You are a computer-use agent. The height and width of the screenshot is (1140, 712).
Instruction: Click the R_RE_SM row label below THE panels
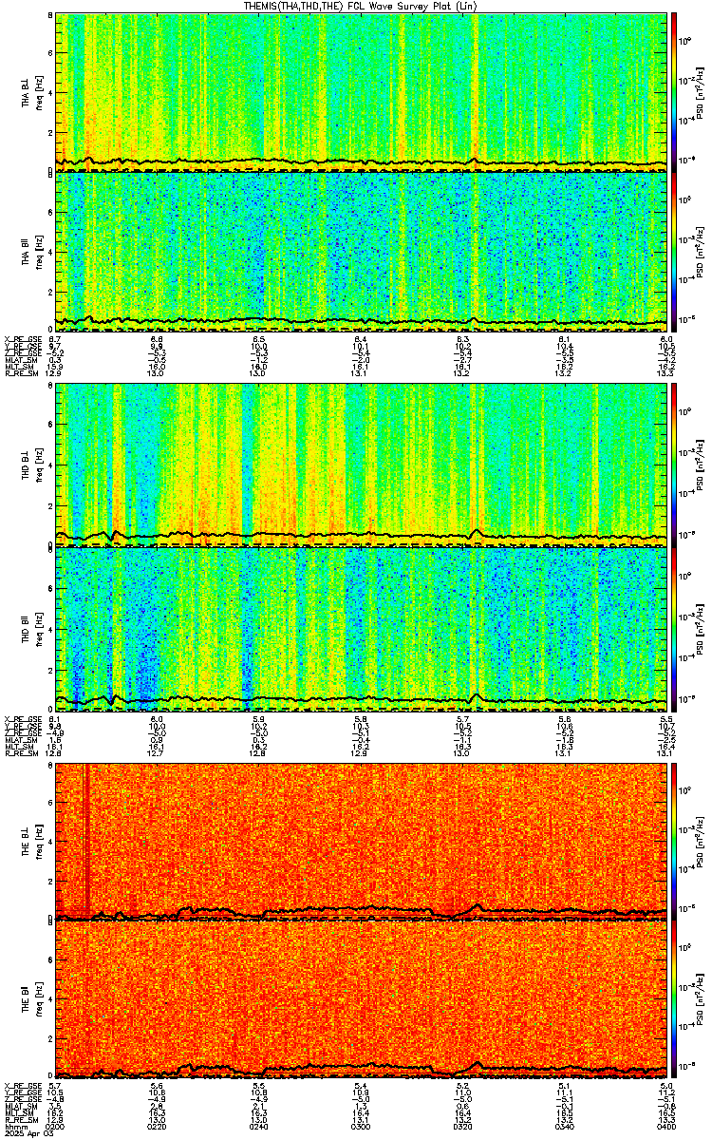20,1119
